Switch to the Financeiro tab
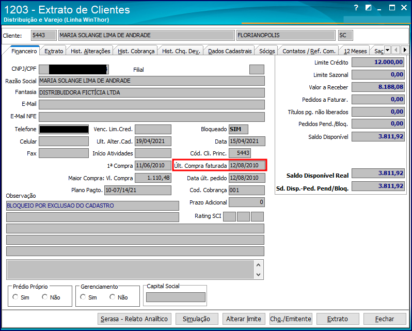 [24, 51]
